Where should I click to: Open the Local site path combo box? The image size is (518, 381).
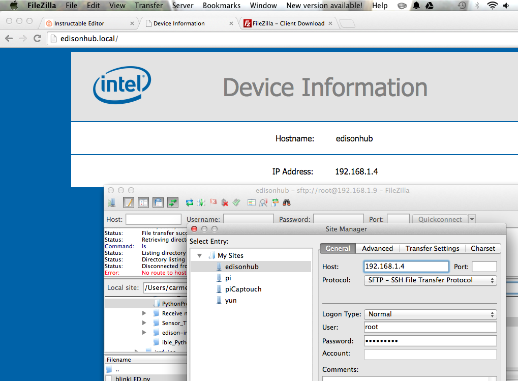click(x=165, y=287)
